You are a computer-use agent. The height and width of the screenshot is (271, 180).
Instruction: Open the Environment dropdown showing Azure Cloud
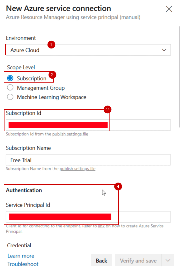tap(88, 50)
